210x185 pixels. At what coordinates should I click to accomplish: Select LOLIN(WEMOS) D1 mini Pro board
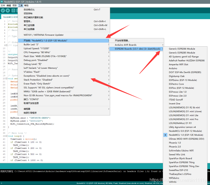(185, 119)
